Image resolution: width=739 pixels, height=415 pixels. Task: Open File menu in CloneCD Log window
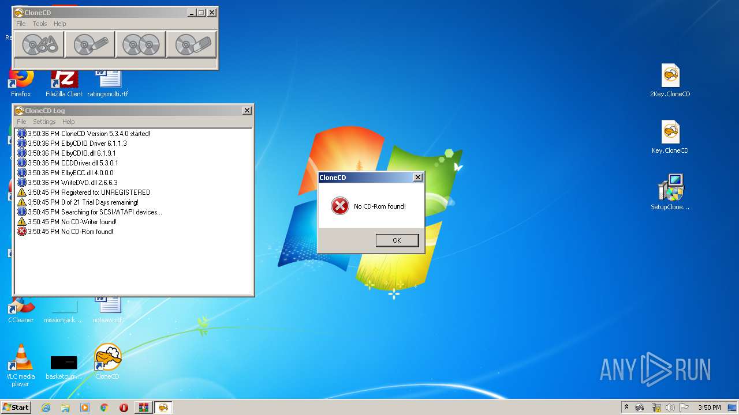[x=21, y=122]
